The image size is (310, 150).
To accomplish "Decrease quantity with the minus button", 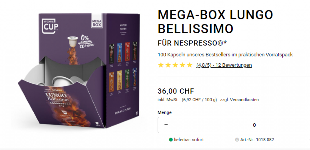I will [166, 125].
